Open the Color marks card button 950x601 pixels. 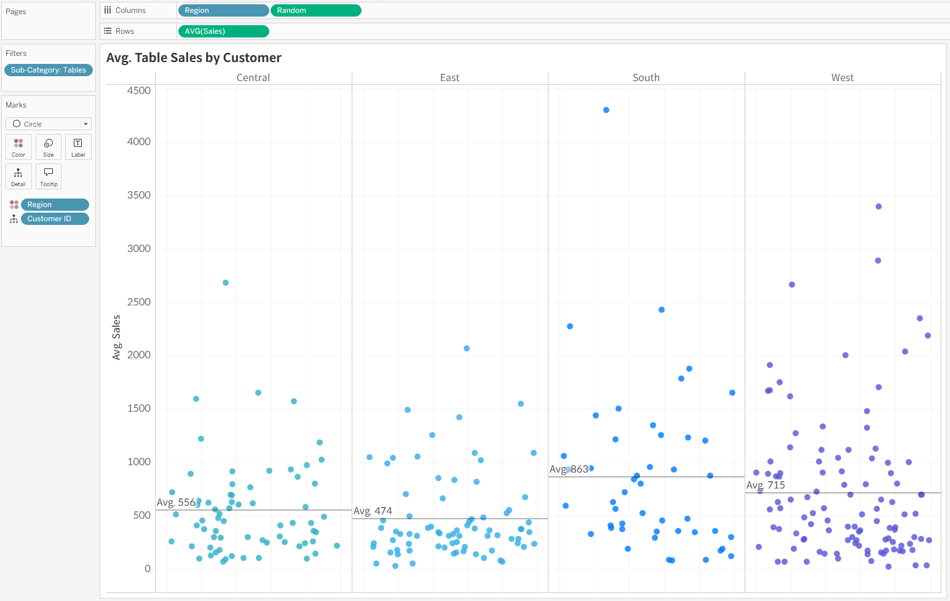click(x=18, y=147)
